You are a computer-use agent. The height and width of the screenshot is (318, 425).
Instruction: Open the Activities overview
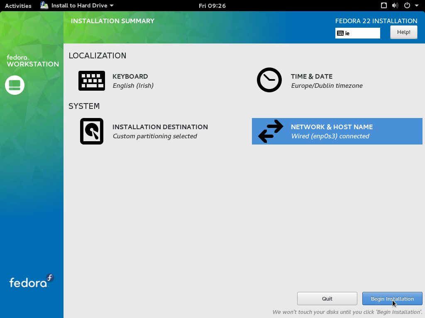[x=18, y=6]
